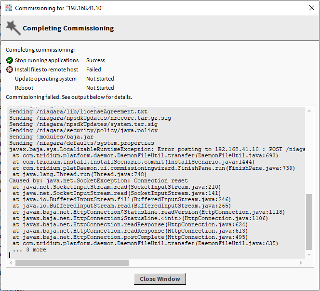Click the Niagara app icon in title bar
This screenshot has height=291, width=320.
[x=9, y=8]
